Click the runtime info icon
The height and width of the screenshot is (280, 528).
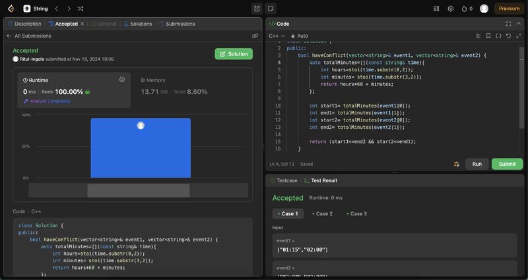[x=122, y=79]
